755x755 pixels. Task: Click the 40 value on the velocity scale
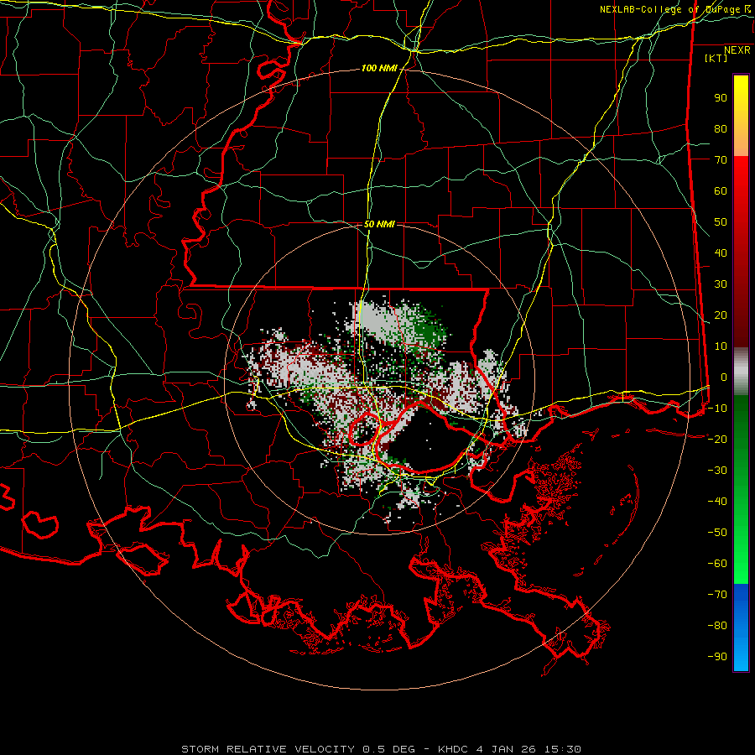tap(721, 253)
